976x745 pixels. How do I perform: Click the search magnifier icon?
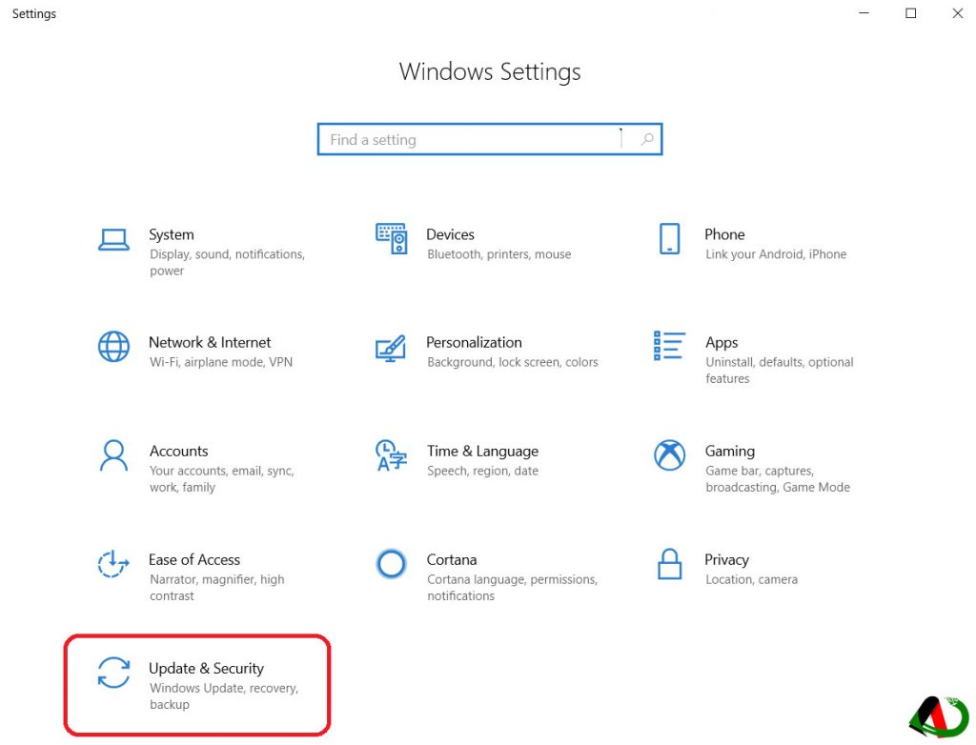point(648,139)
